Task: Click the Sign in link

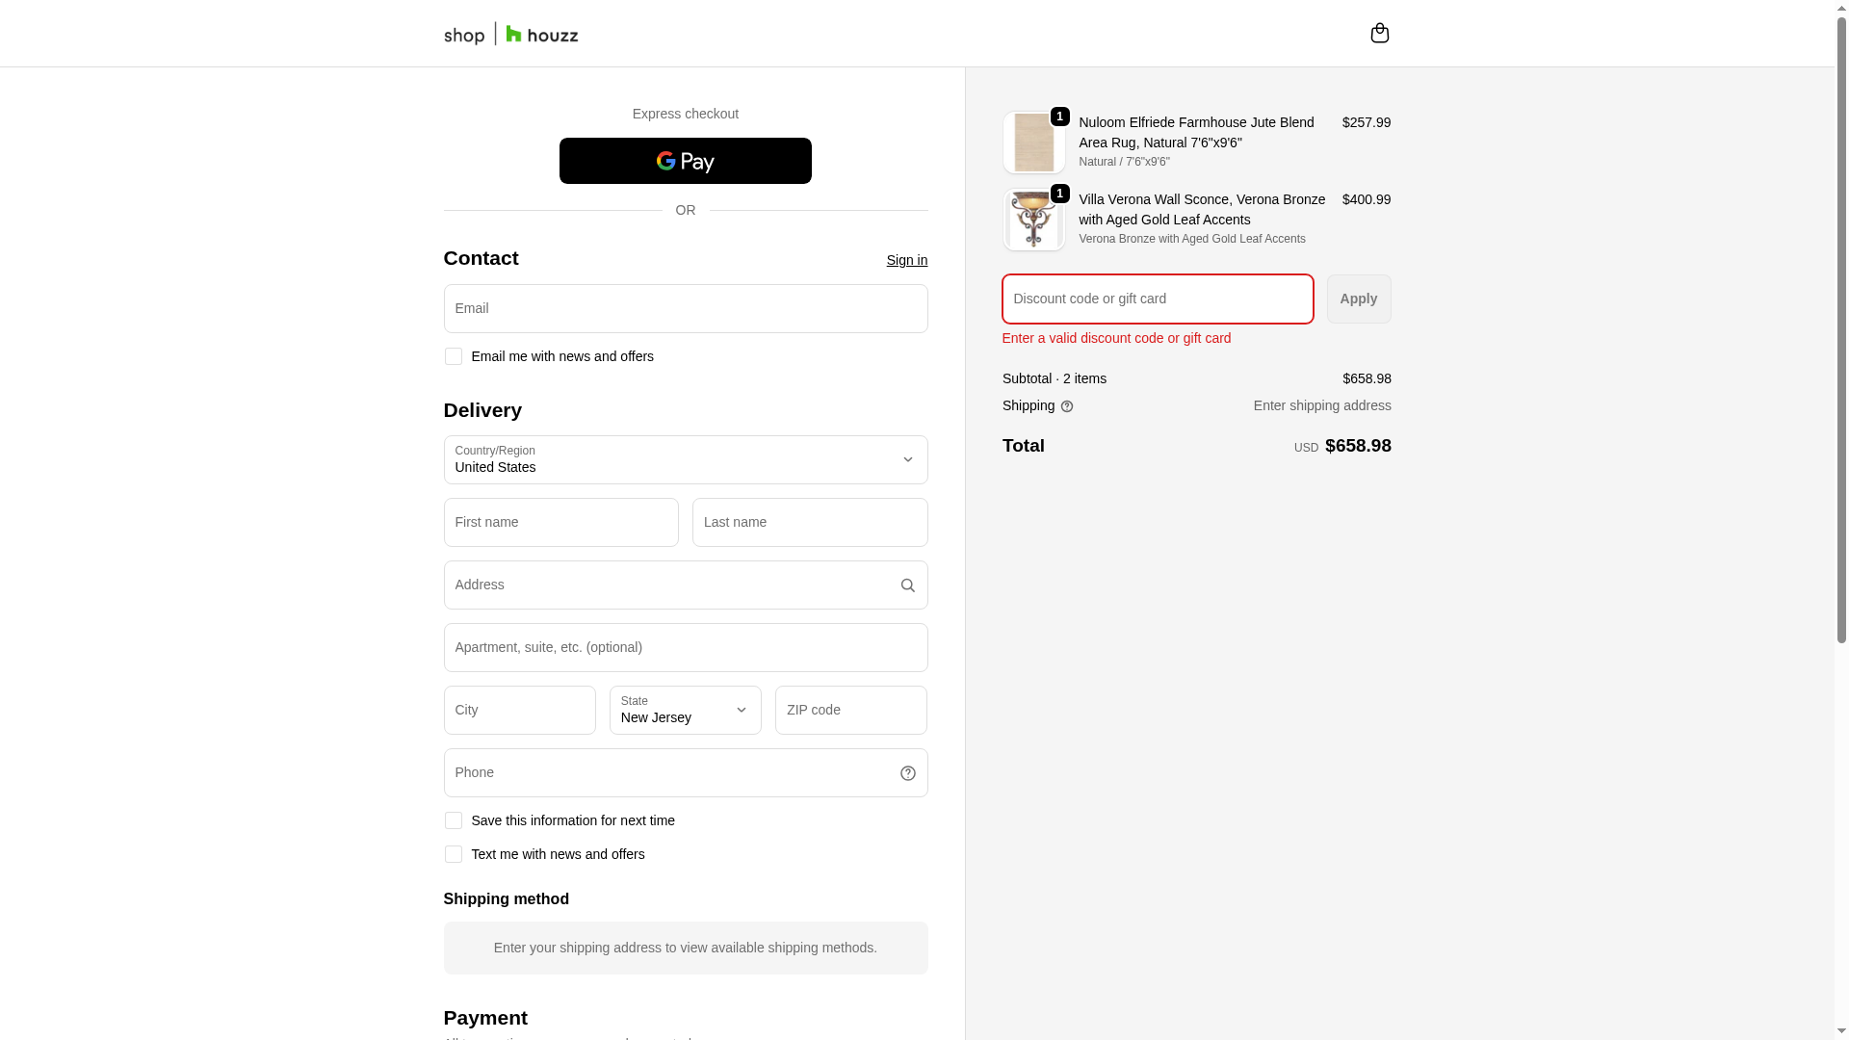Action: coord(906,260)
